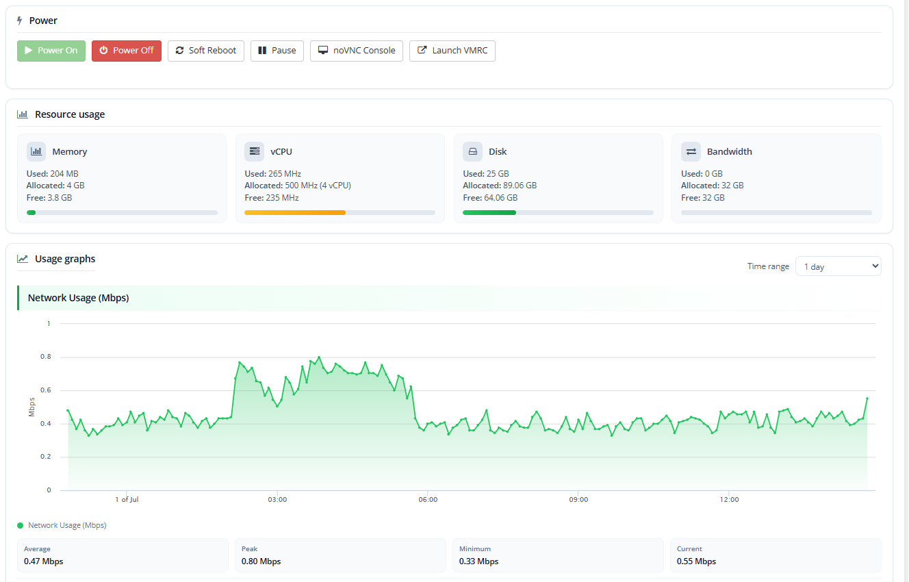Click the Minimum 0.33 Mbps stat card

(x=558, y=555)
